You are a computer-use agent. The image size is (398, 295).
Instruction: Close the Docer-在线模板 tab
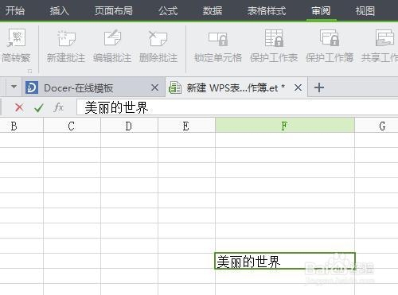(154, 87)
